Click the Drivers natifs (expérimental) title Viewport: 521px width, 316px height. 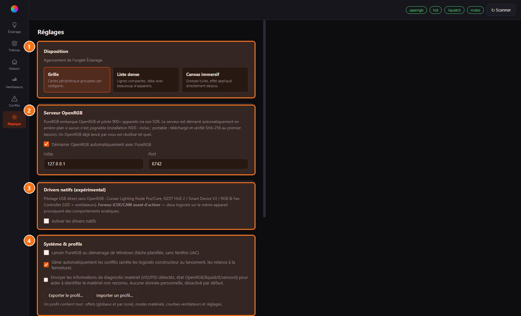tap(75, 190)
